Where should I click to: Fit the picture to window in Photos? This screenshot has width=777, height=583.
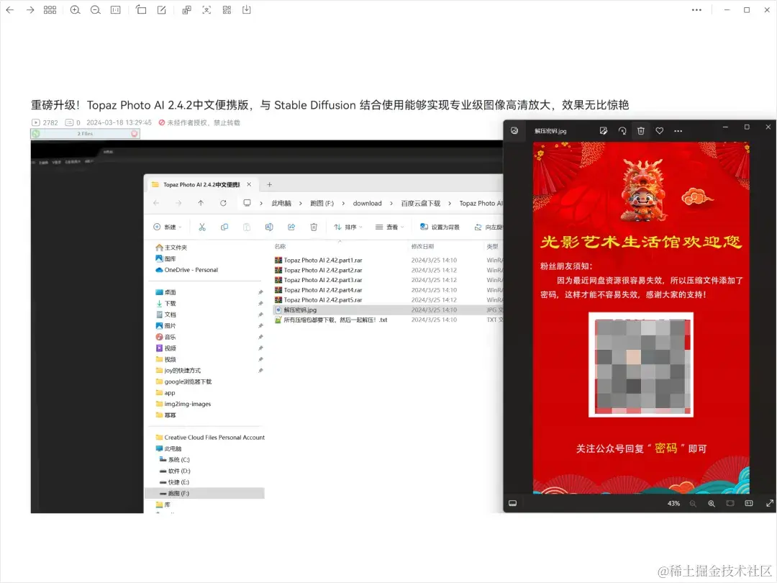730,503
